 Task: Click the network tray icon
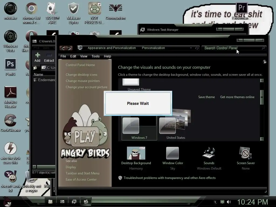tap(222, 202)
